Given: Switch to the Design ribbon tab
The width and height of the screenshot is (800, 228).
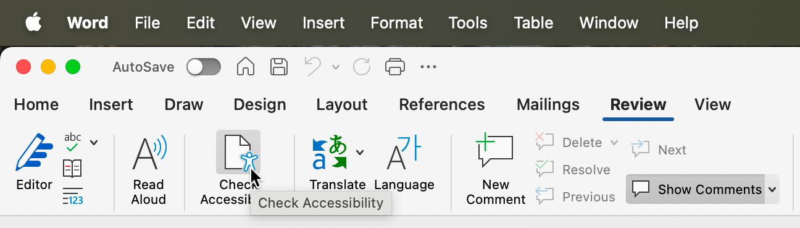Looking at the screenshot, I should [260, 104].
